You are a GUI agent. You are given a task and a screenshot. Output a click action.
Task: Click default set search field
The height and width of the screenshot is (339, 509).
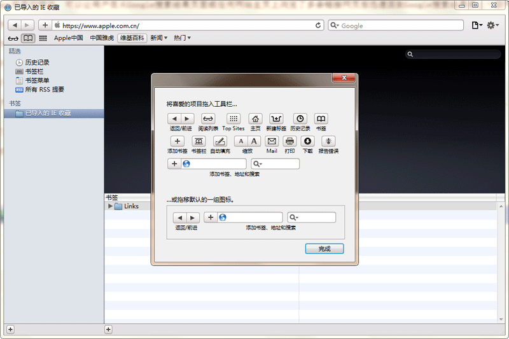(x=312, y=218)
